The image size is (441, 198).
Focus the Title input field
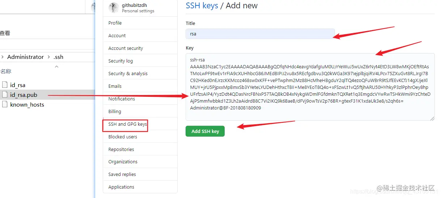[260, 34]
